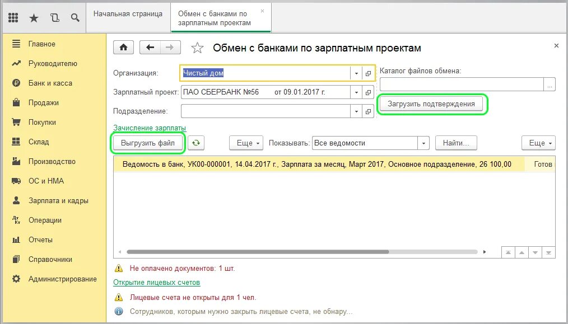Image resolution: width=568 pixels, height=324 pixels.
Task: Open Зачисление зарплаты link
Action: [150, 128]
